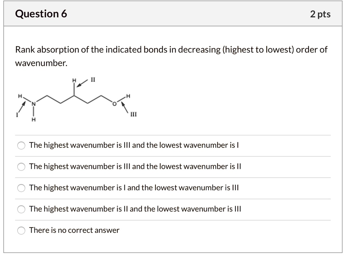Click the arrow pointing to the N-H bond
Screen dimensions: 347x258
click(x=23, y=104)
